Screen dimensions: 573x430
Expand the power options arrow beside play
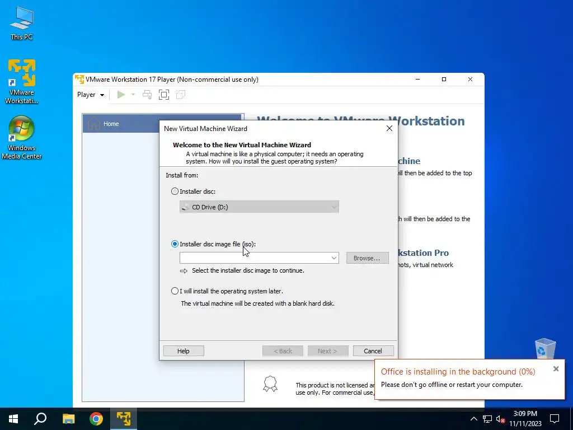[x=133, y=95]
